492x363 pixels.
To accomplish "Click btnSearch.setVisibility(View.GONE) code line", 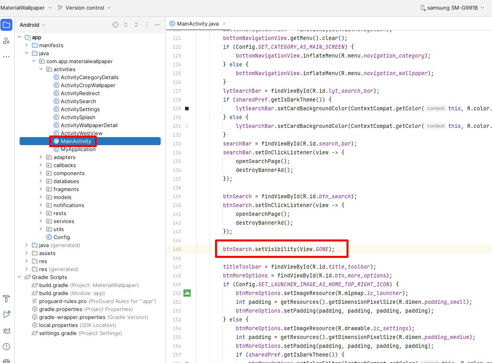I will point(279,249).
